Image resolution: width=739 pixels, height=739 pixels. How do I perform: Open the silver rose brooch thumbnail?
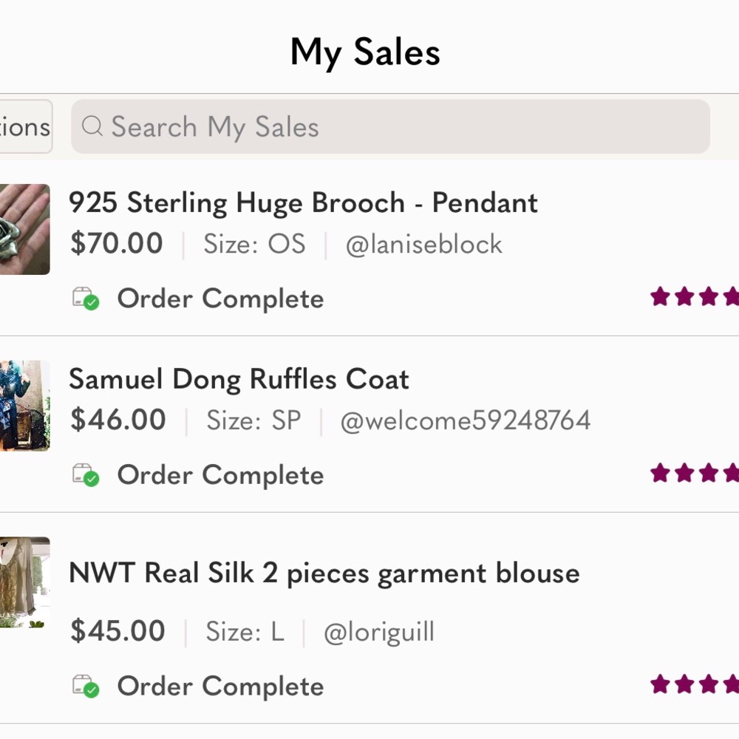24,229
